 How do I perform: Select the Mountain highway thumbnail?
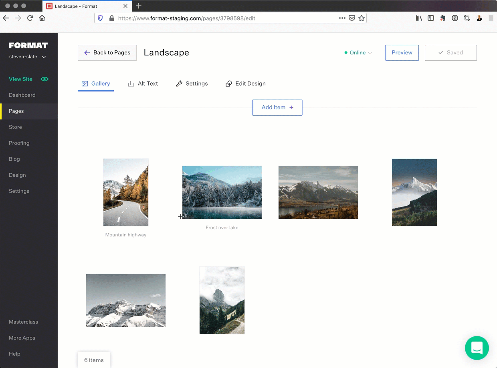126,192
